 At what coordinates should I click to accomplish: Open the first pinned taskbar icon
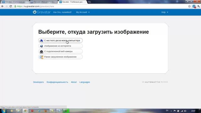coord(12,111)
